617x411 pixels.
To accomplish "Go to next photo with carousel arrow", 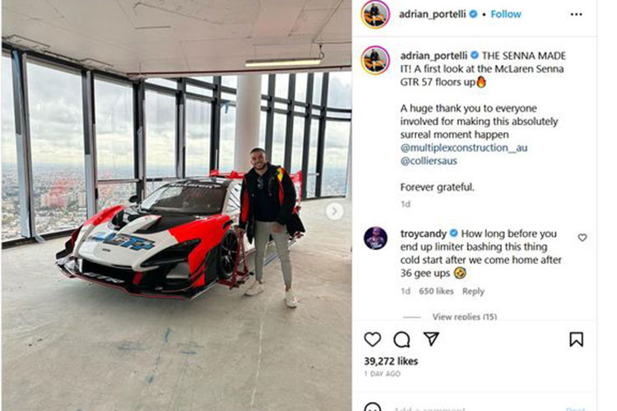I will pos(334,211).
